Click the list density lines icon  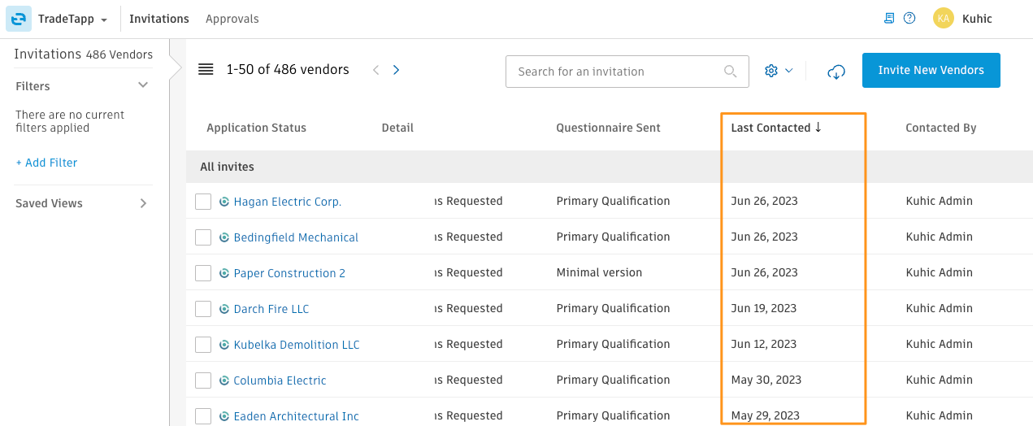click(x=206, y=70)
